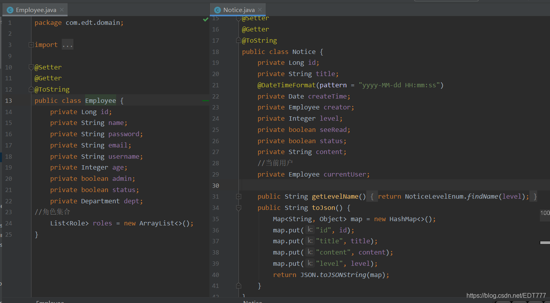Click 'HashMap<>()' on Notice line 35
This screenshot has width=550, height=303.
coord(411,219)
